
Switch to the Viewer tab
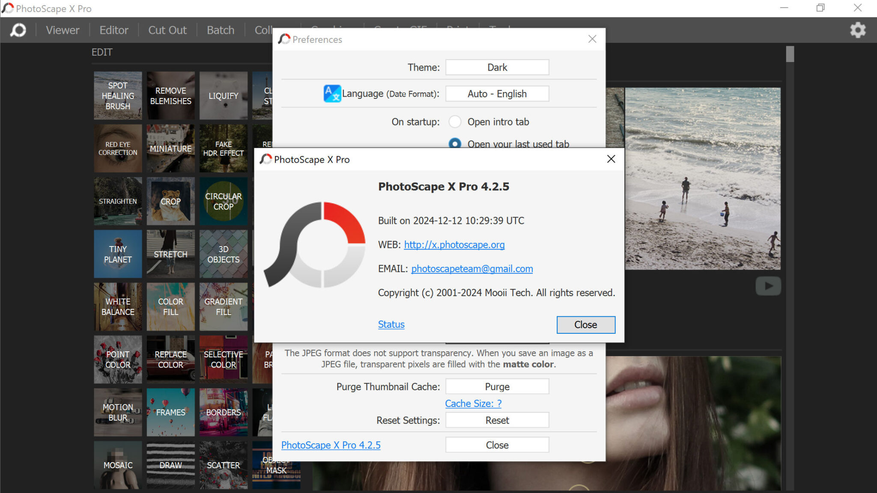(x=63, y=30)
